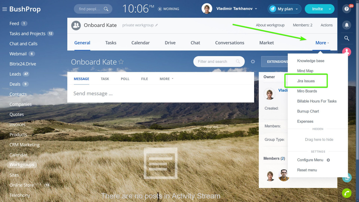
Task: Open the second member avatar with glasses
Action: 284,175
